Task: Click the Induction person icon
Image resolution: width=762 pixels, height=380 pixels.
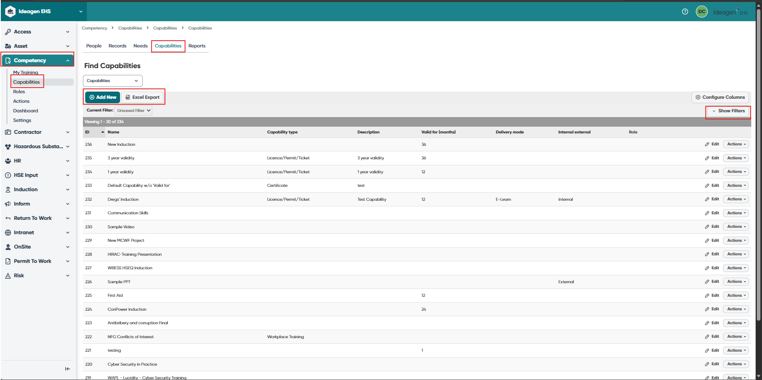Action: [x=8, y=190]
